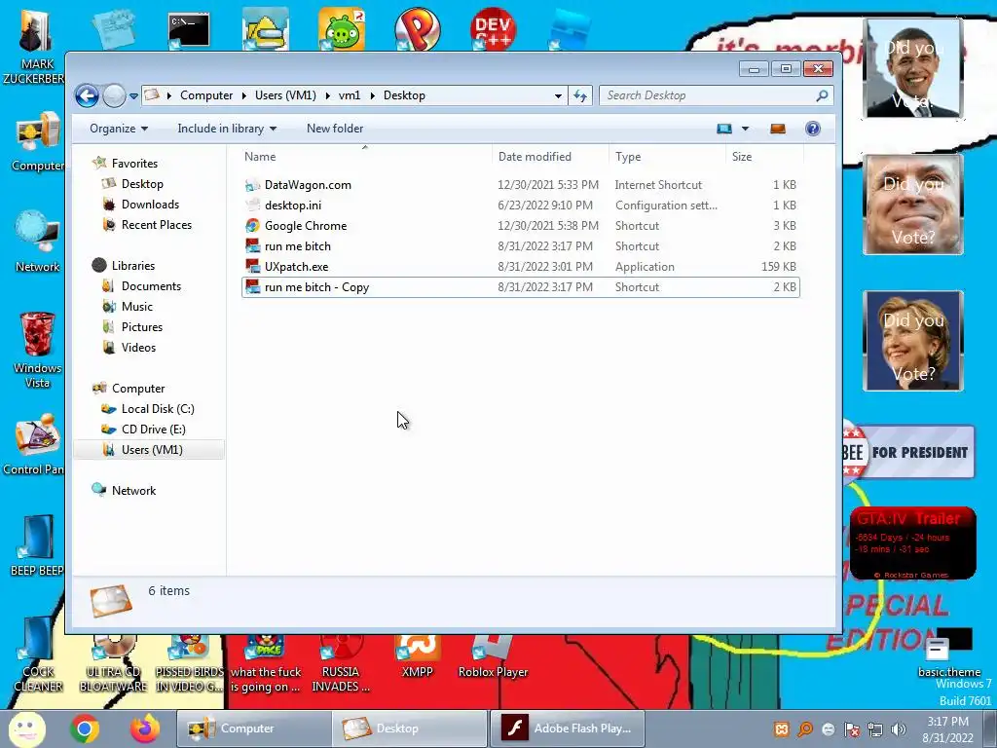Open the Start menu smiley button
This screenshot has height=748, width=997.
(x=26, y=729)
